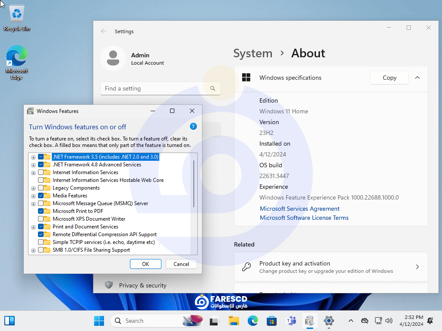Click OK in Windows Features
Image resolution: width=442 pixels, height=331 pixels.
145,264
